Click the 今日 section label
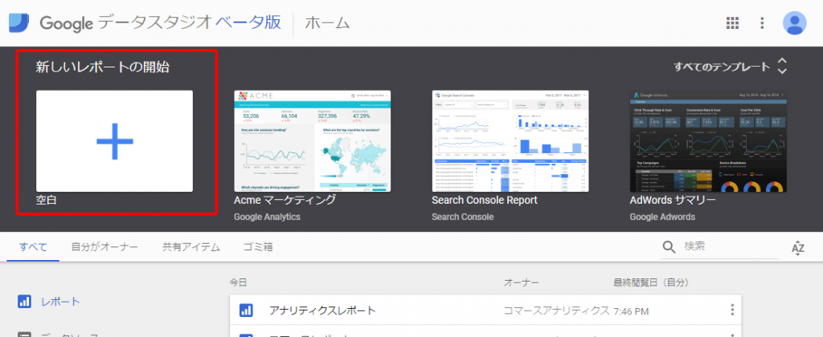The image size is (823, 337). tap(238, 282)
